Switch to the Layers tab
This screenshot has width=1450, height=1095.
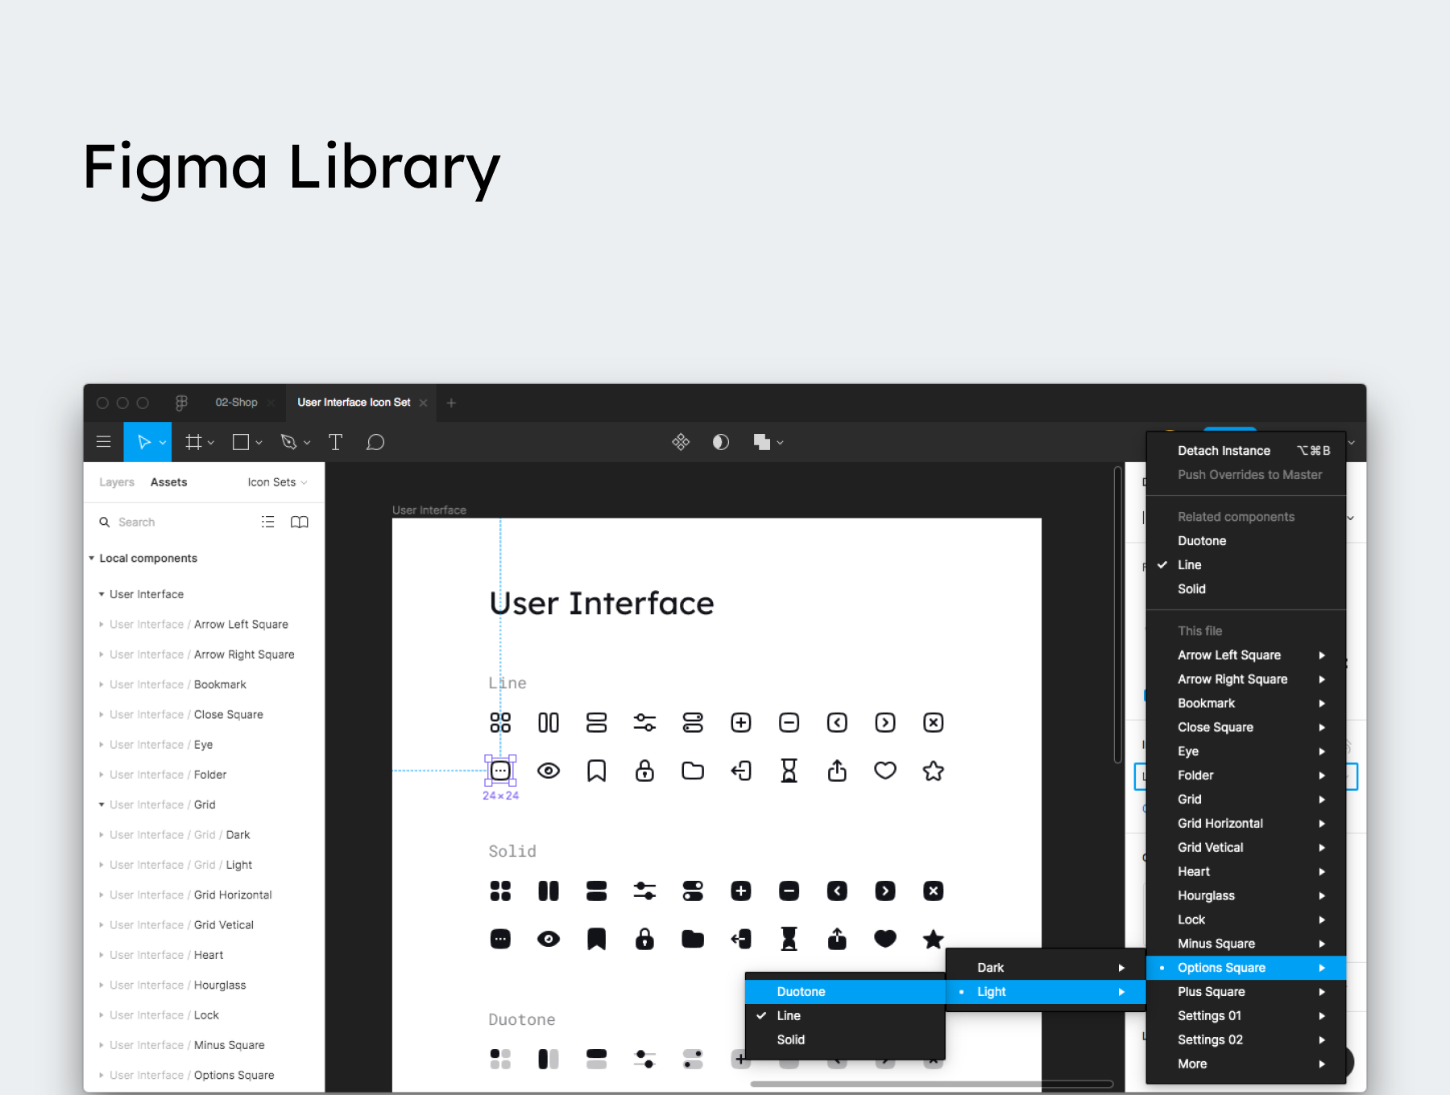(x=117, y=482)
